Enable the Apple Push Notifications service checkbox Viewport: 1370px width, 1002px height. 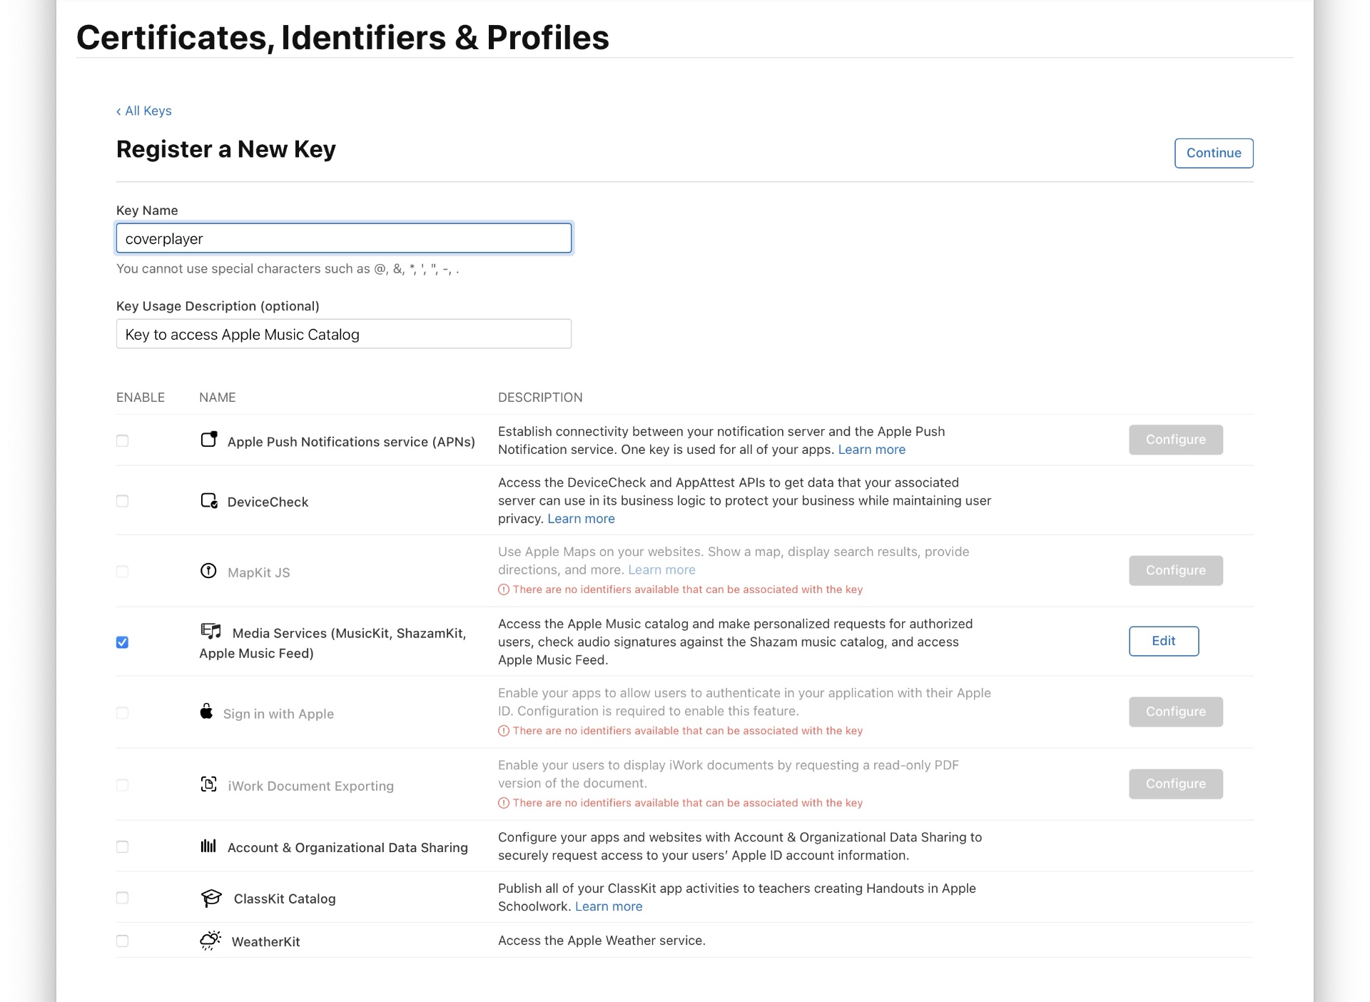pyautogui.click(x=123, y=441)
